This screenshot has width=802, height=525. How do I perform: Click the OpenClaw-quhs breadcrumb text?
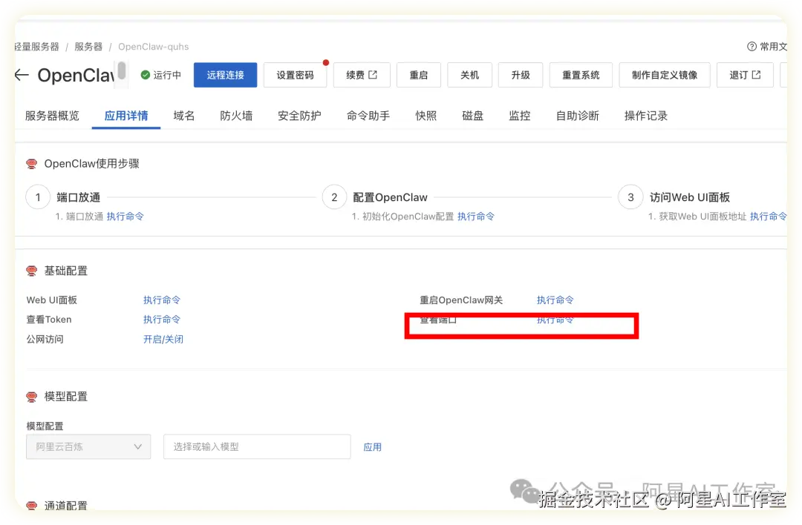tap(154, 47)
